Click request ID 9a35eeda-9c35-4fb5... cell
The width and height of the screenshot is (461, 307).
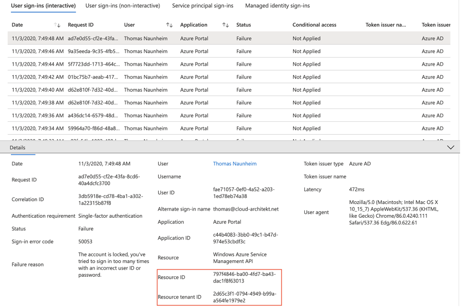click(93, 51)
